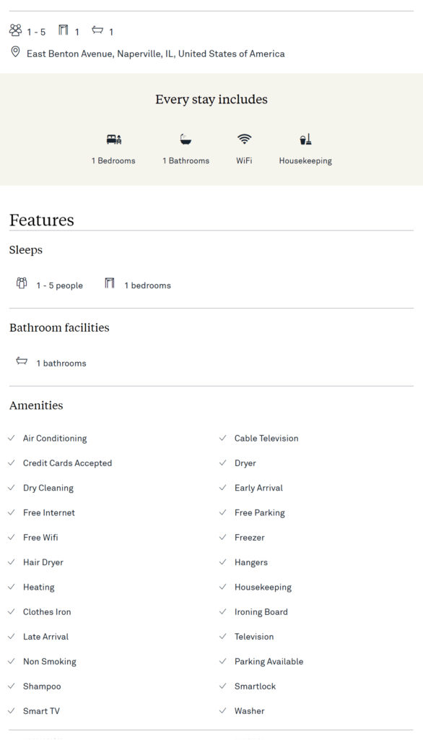
Task: Click the Every stay includes title
Action: [211, 100]
